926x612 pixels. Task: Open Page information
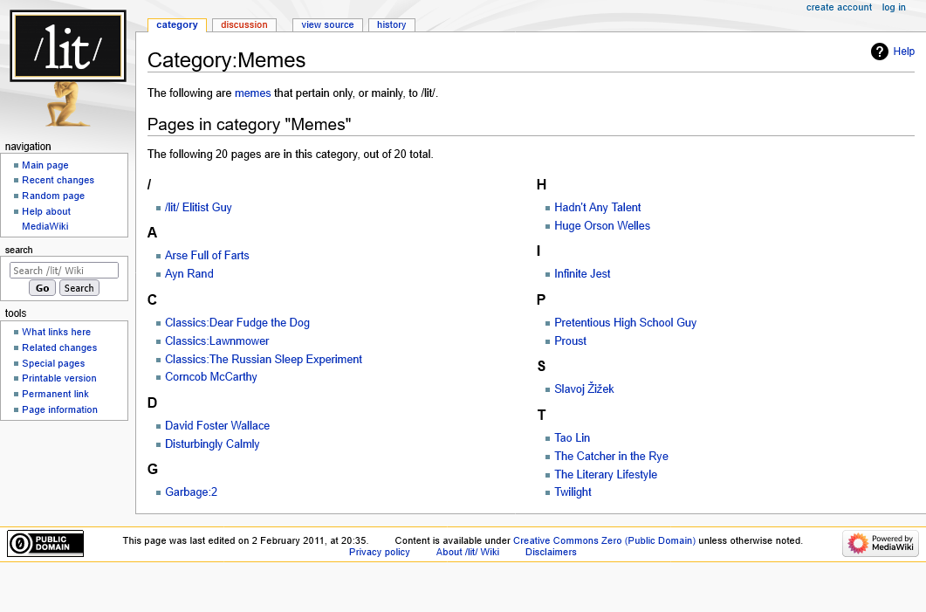coord(59,409)
